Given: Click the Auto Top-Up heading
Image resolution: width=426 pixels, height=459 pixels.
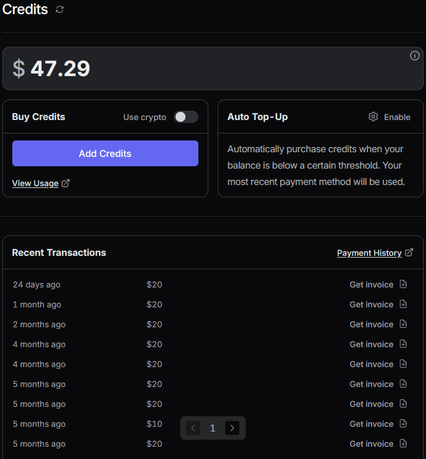Looking at the screenshot, I should click(257, 117).
